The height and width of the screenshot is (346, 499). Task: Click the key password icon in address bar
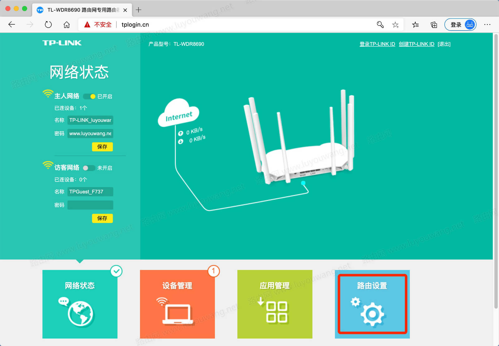(x=380, y=25)
